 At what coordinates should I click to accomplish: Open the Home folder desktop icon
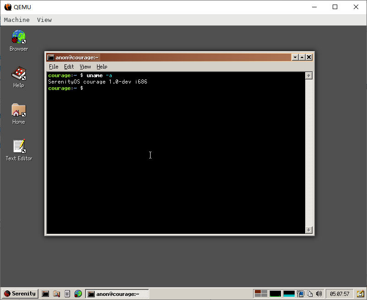tap(19, 114)
